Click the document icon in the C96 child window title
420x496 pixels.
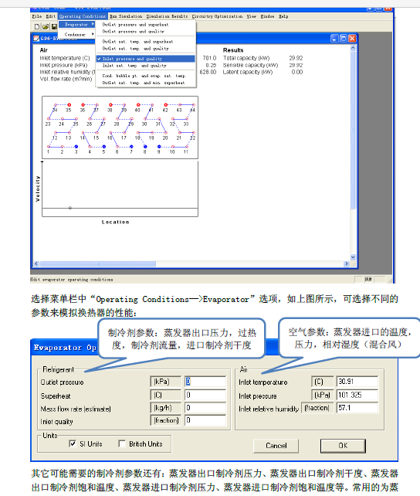pyautogui.click(x=36, y=39)
